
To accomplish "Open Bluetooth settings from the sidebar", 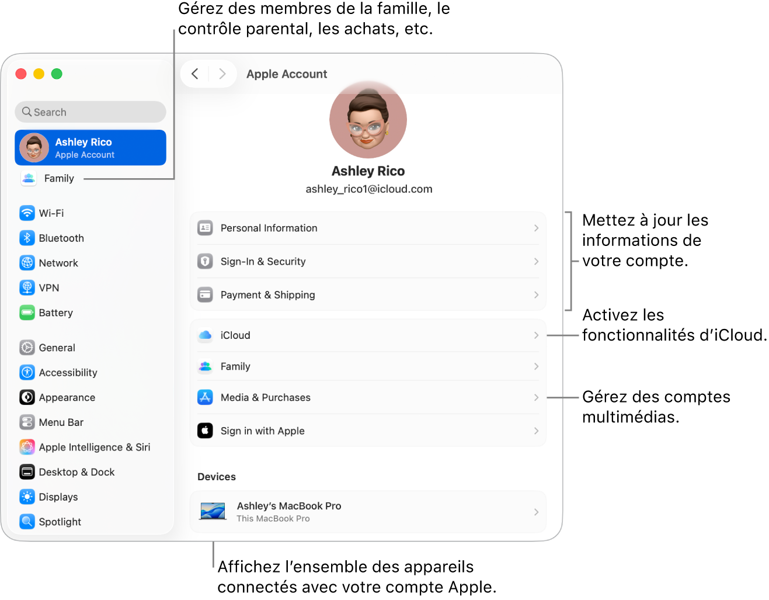I will coord(27,238).
